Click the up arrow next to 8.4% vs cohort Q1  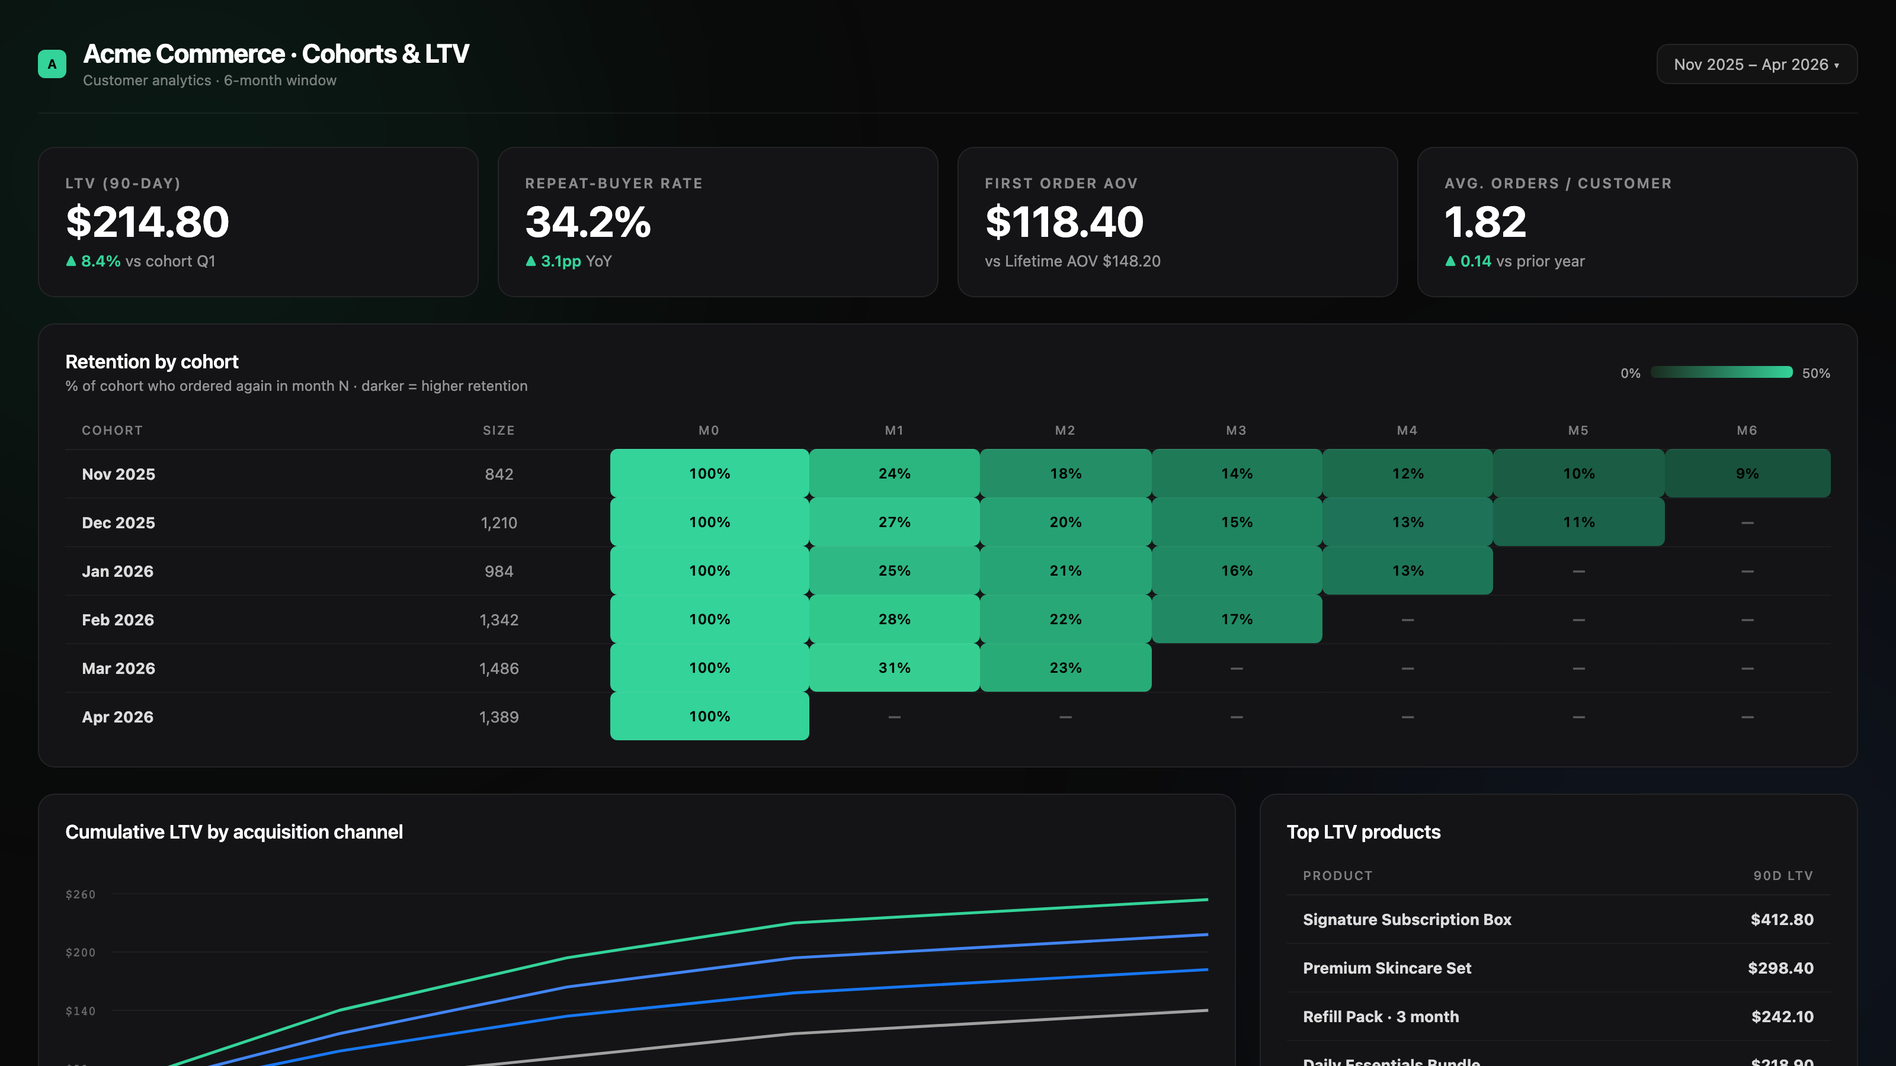click(x=71, y=261)
